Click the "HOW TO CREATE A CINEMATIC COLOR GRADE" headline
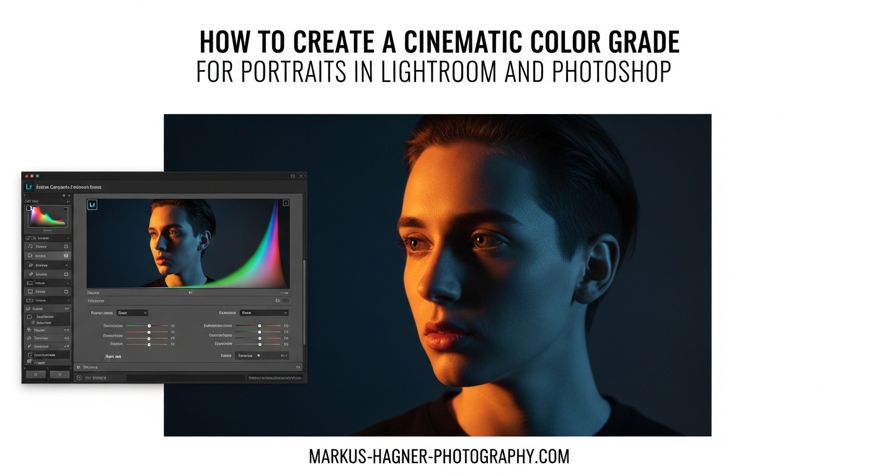This screenshot has height=476, width=873. (x=439, y=42)
